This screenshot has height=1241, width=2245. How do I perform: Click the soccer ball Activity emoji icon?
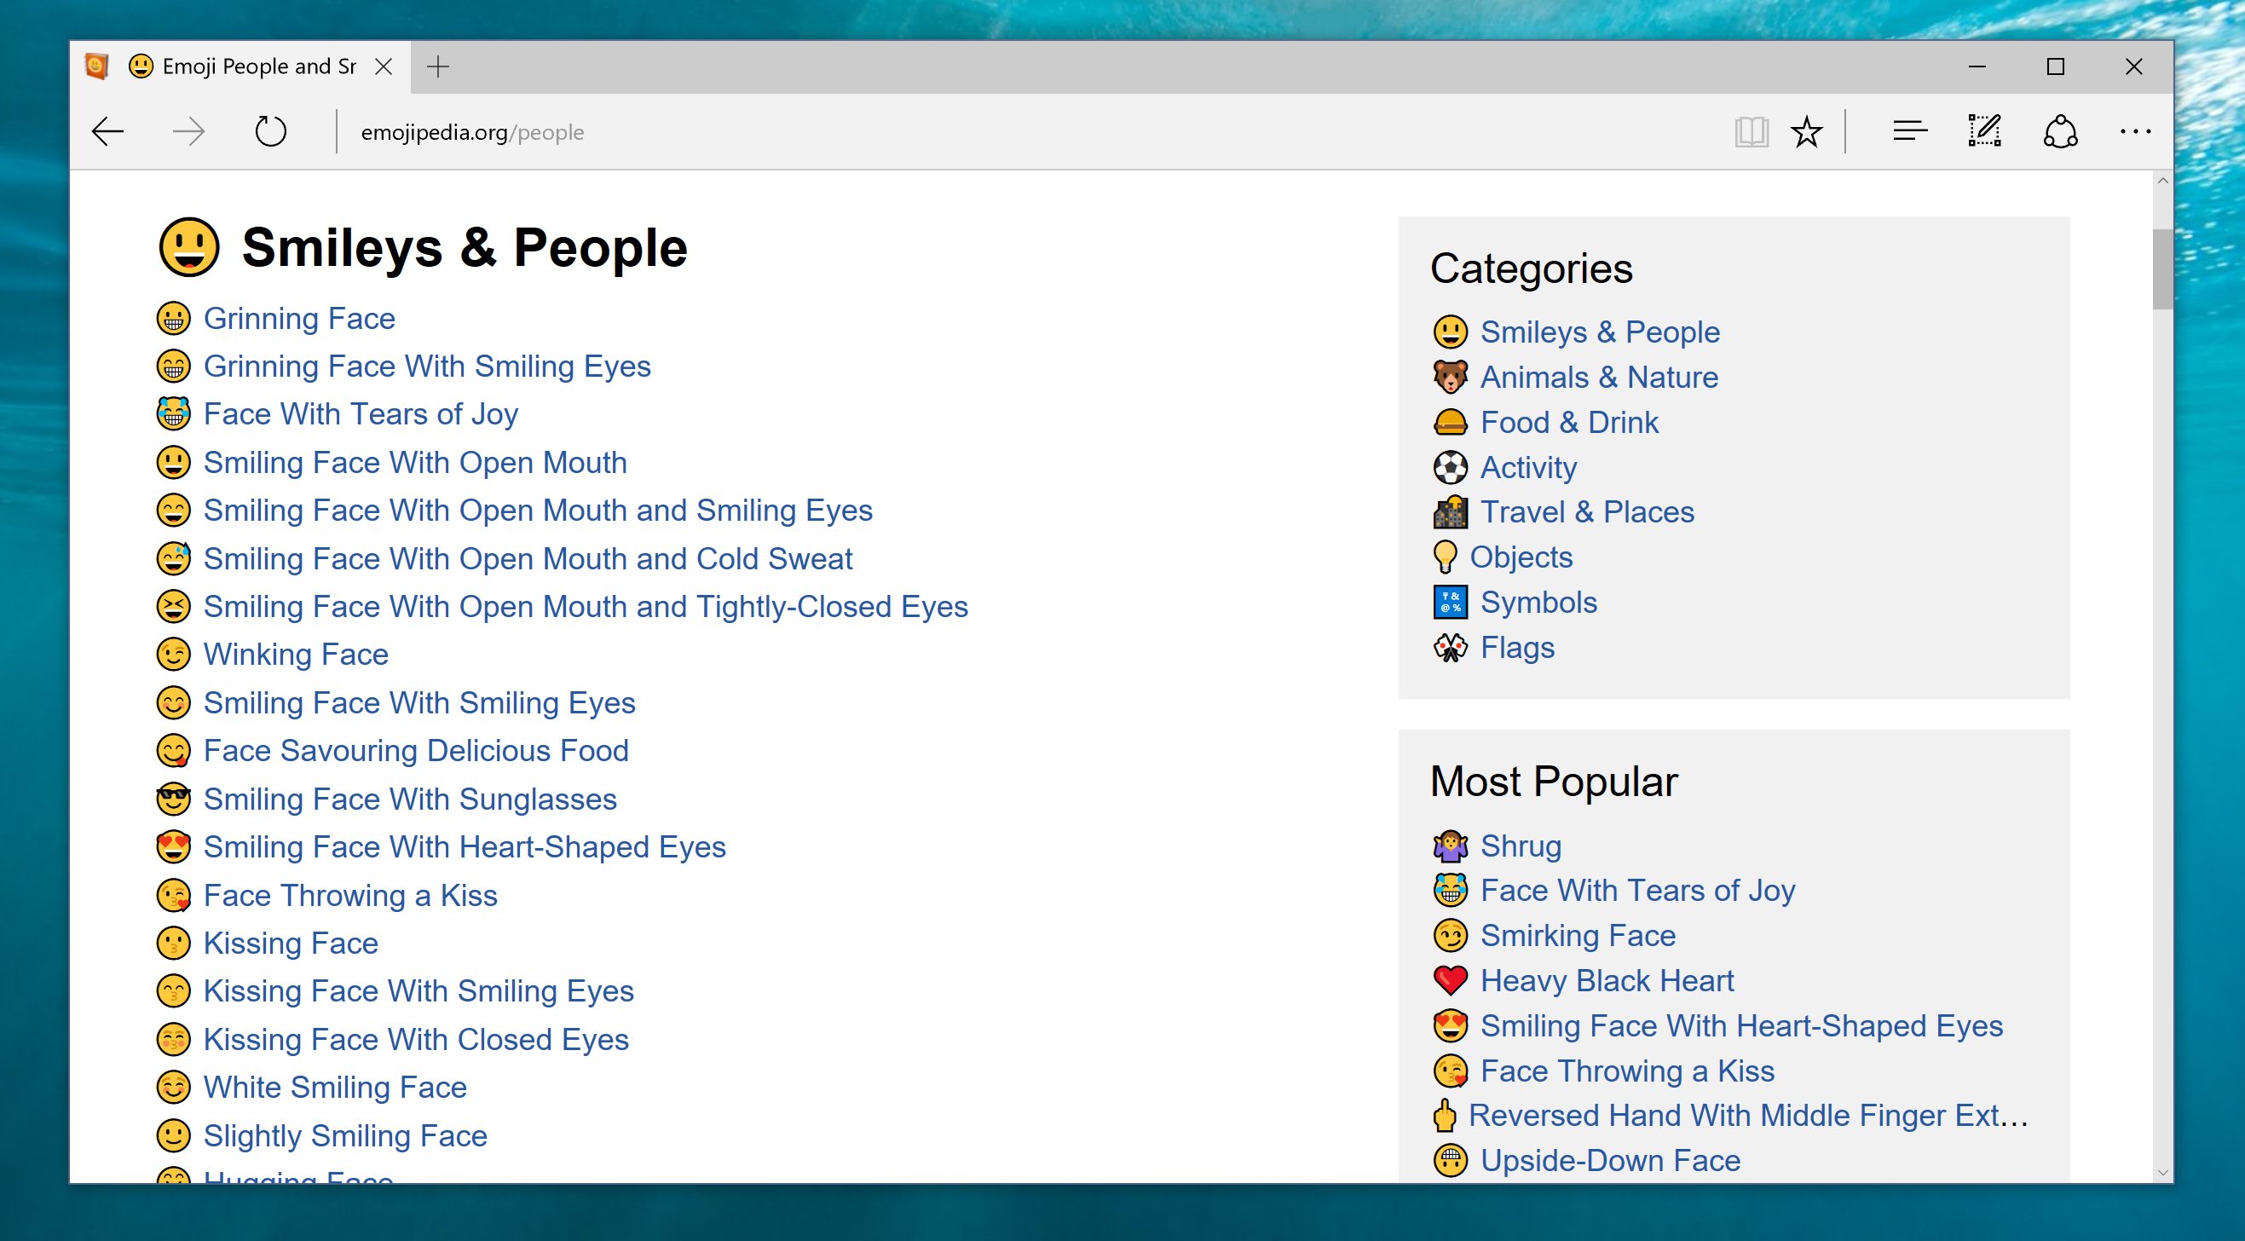pyautogui.click(x=1450, y=468)
